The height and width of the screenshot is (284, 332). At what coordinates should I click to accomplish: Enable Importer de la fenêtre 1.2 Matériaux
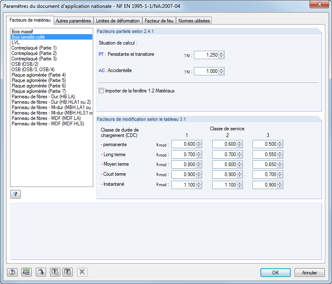coord(102,91)
